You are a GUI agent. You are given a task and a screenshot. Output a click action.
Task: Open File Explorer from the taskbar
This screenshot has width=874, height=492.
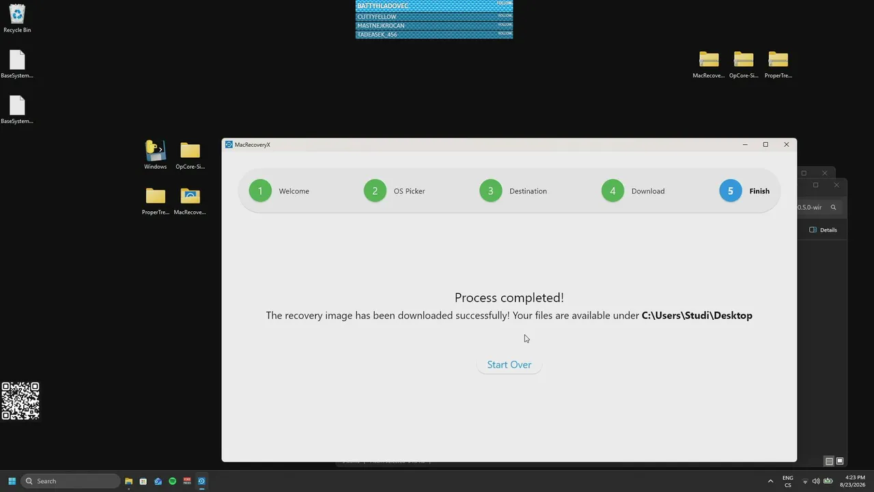point(128,481)
